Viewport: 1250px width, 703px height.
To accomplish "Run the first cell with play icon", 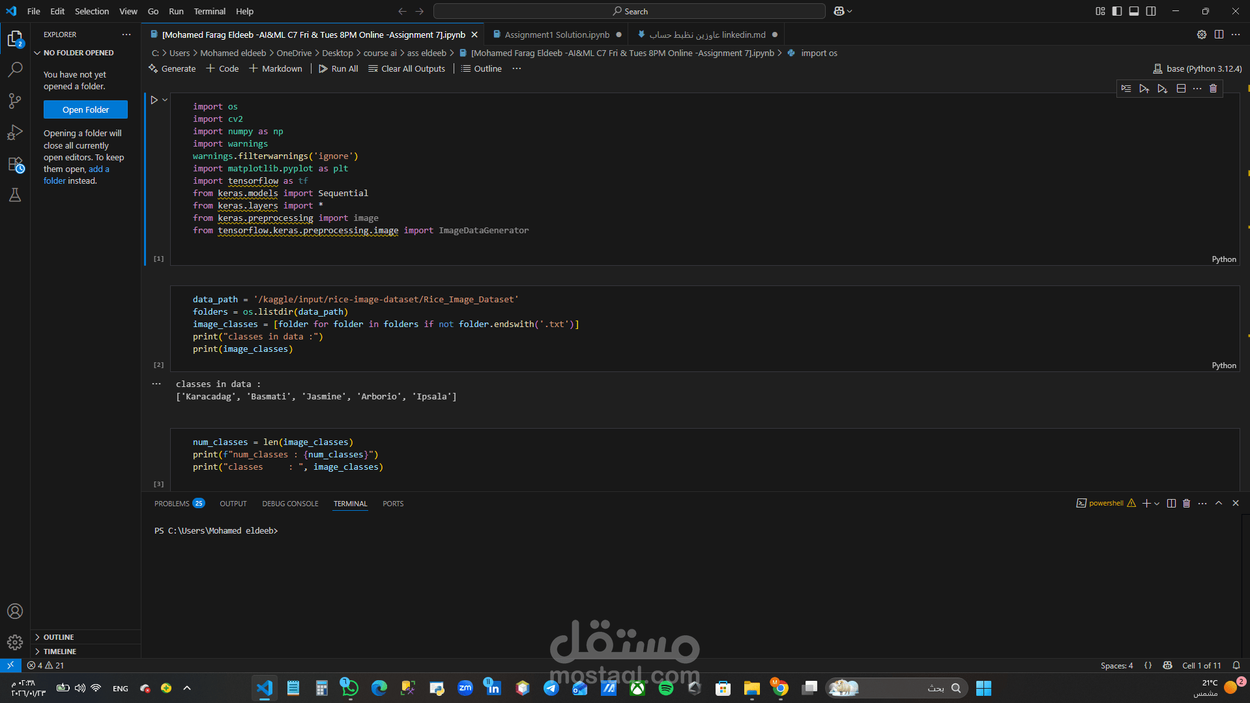I will point(154,100).
